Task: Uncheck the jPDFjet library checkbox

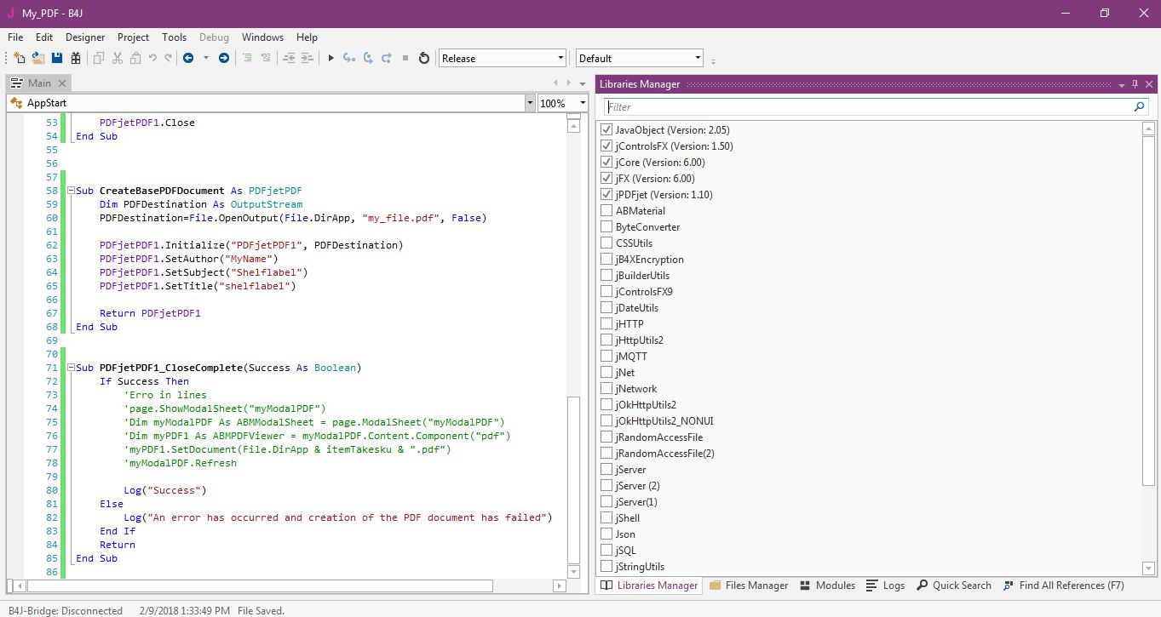Action: click(x=606, y=195)
